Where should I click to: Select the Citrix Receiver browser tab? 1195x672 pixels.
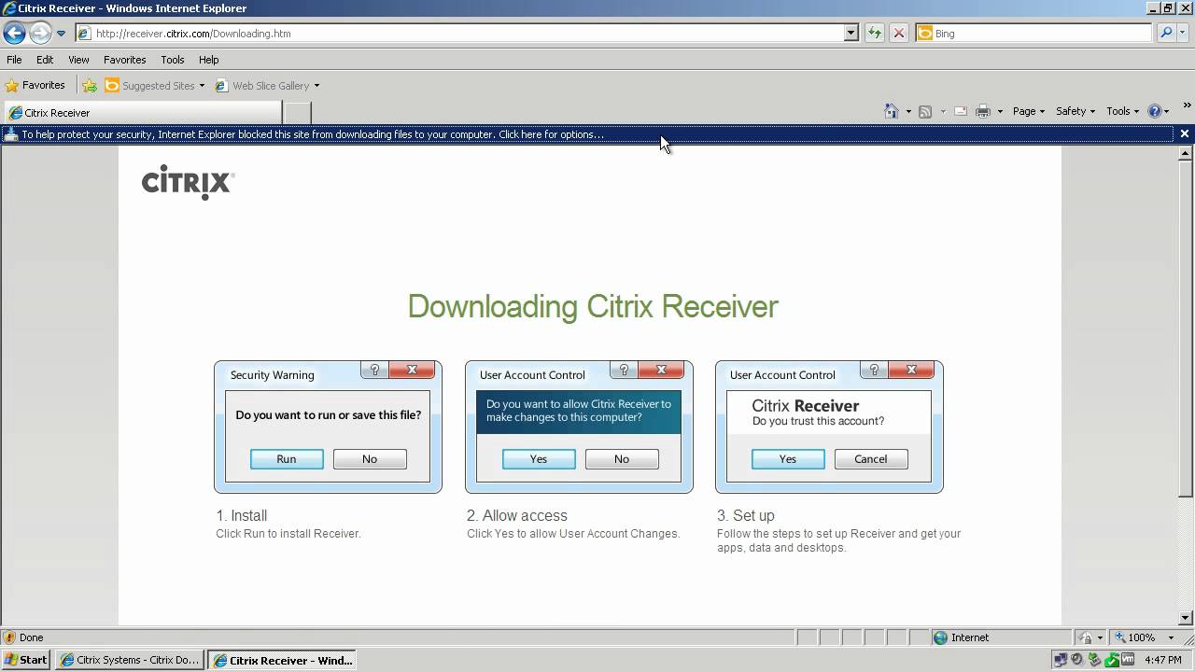(x=142, y=113)
